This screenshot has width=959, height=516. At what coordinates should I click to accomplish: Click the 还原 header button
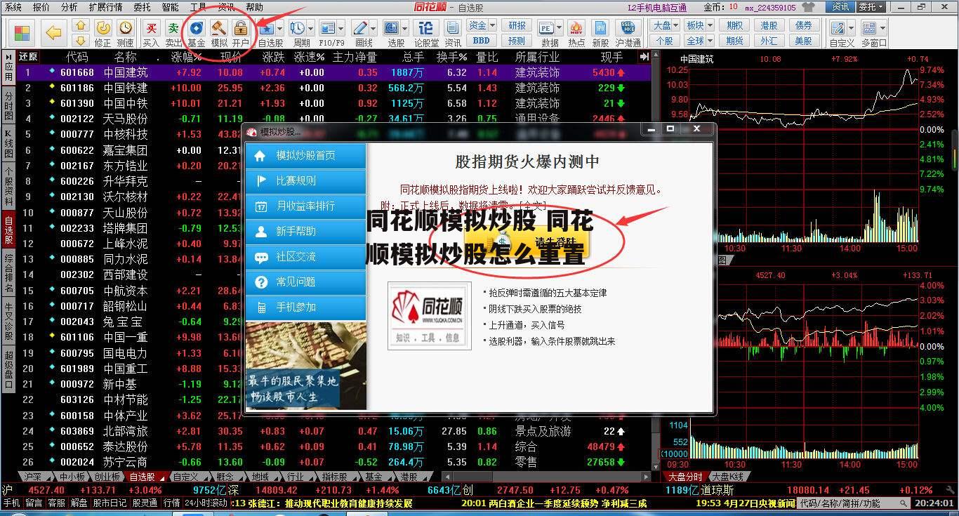pos(29,56)
